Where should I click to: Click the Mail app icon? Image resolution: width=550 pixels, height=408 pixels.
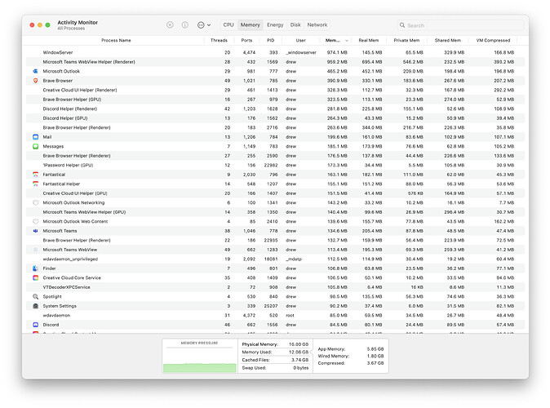tap(35, 137)
